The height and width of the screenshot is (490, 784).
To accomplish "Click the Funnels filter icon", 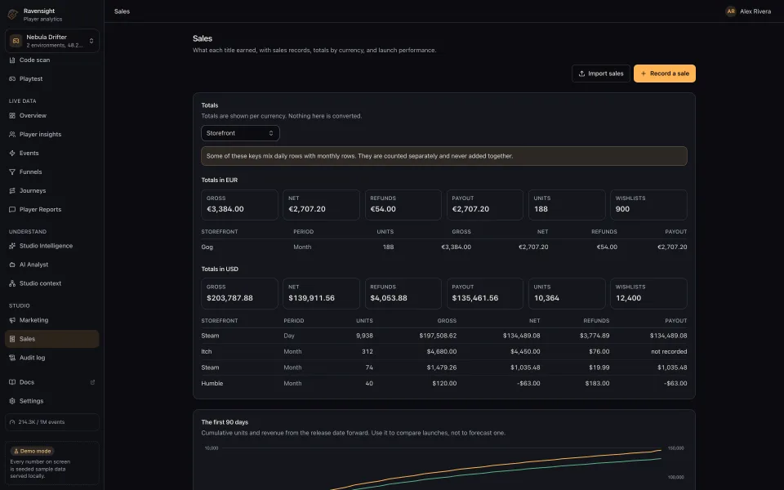I will (12, 172).
